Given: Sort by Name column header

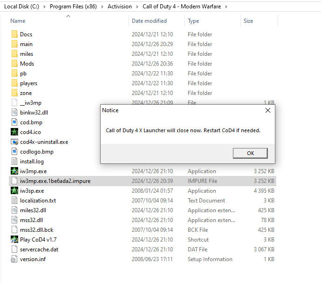Looking at the screenshot, I should pyautogui.click(x=18, y=21).
